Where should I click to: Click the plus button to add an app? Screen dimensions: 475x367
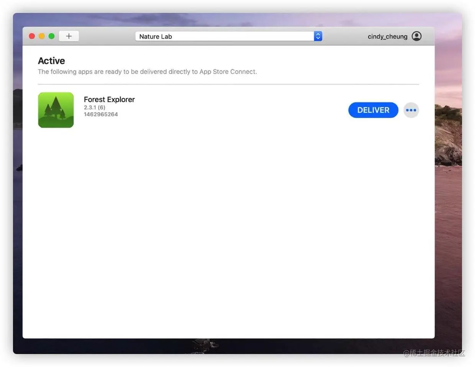pos(69,36)
